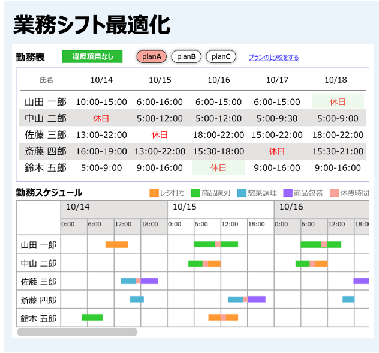Select 山田 一郎's orange shift bar on 10/14
379x353 pixels.
pos(116,244)
